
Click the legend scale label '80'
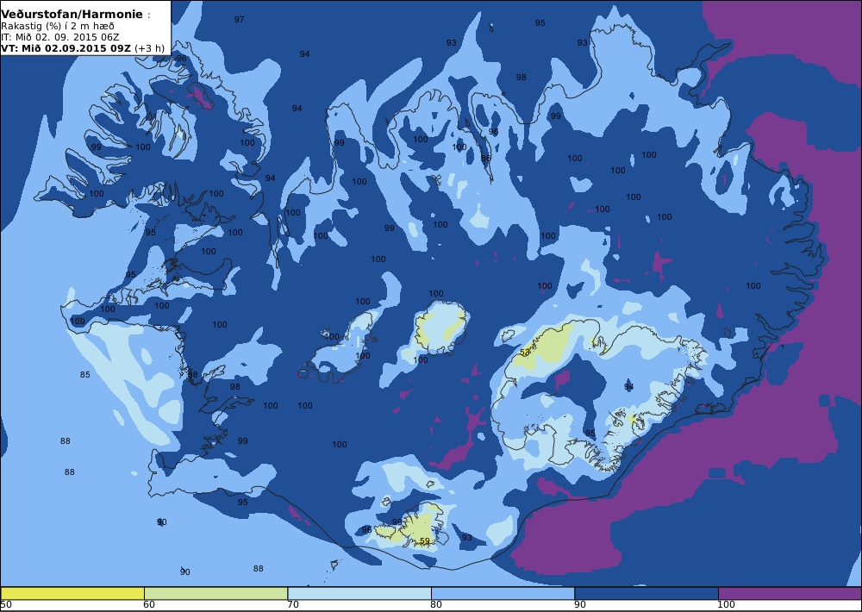pos(436,605)
